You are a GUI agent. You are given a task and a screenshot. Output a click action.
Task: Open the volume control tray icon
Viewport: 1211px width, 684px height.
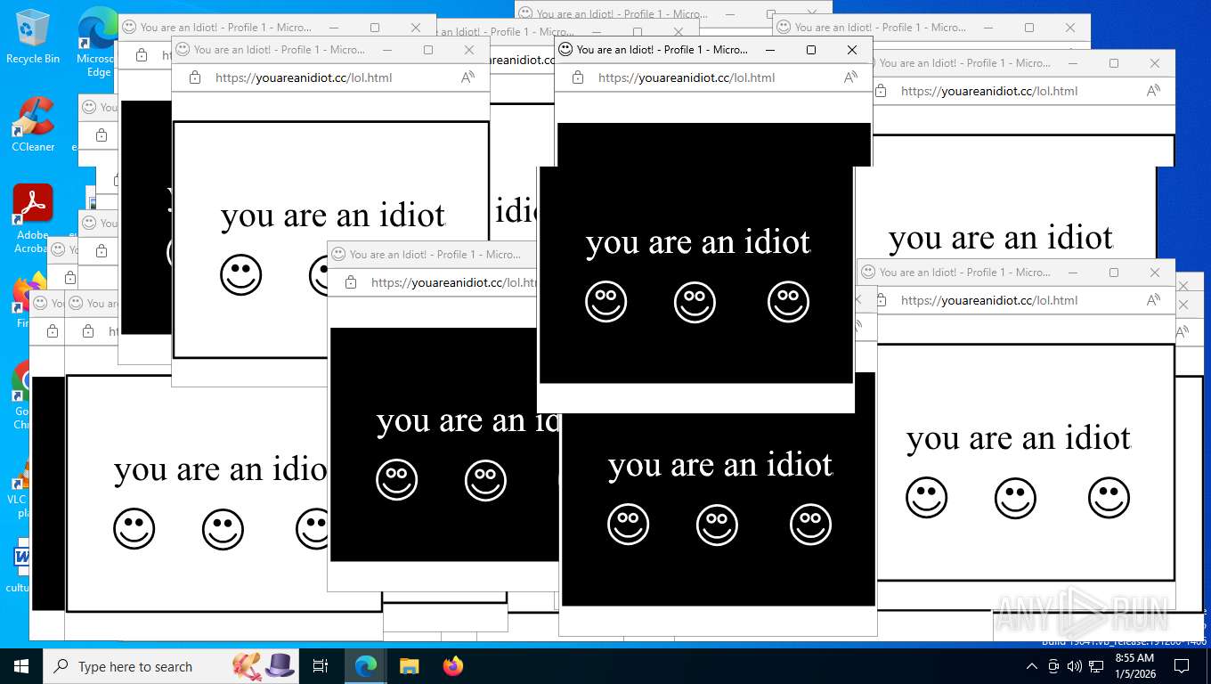point(1075,666)
